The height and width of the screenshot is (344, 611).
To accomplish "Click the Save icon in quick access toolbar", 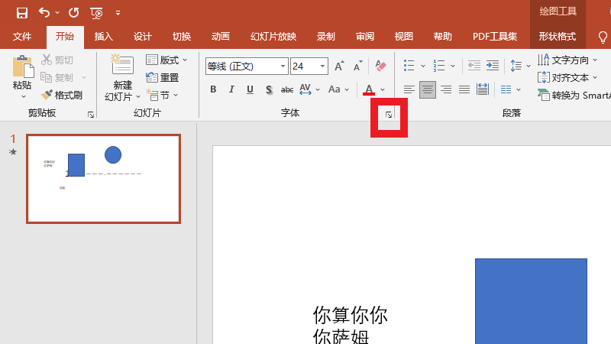I will 21,12.
